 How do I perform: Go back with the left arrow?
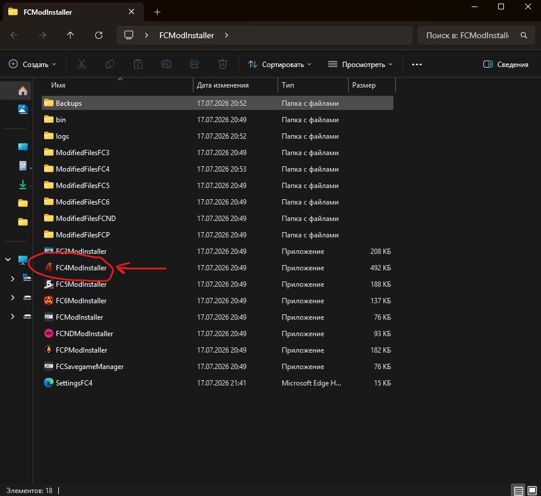click(x=14, y=35)
